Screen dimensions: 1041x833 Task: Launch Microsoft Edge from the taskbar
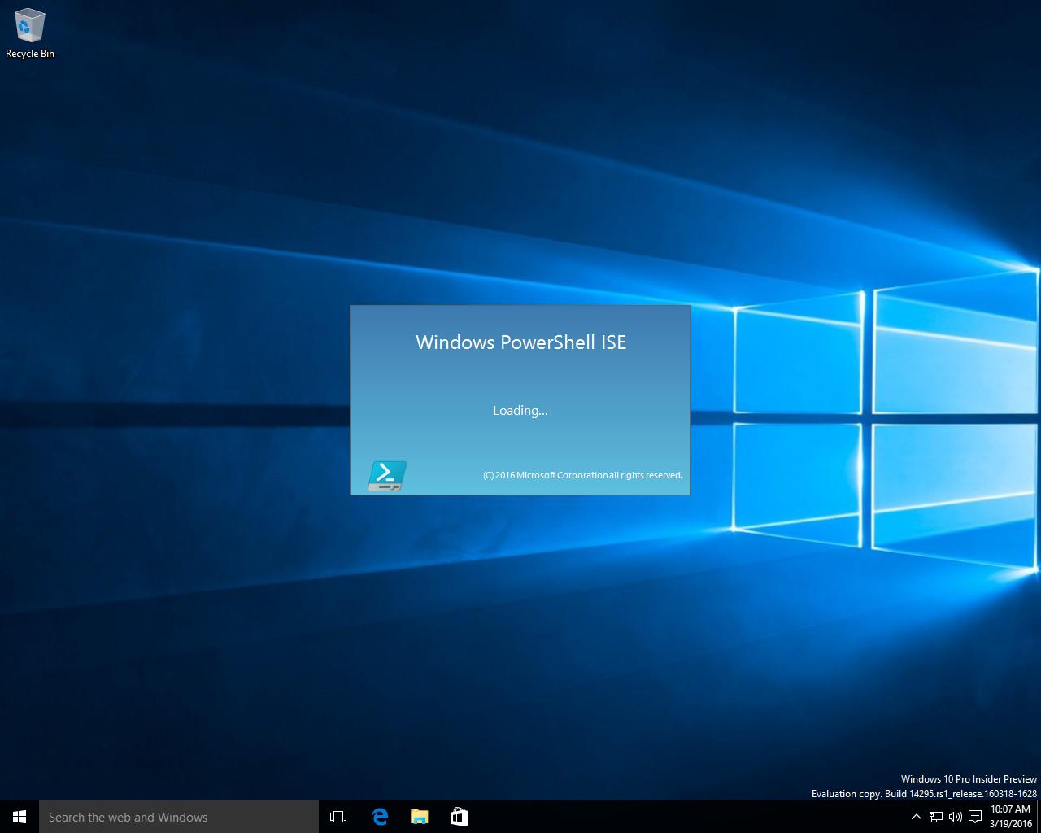380,817
